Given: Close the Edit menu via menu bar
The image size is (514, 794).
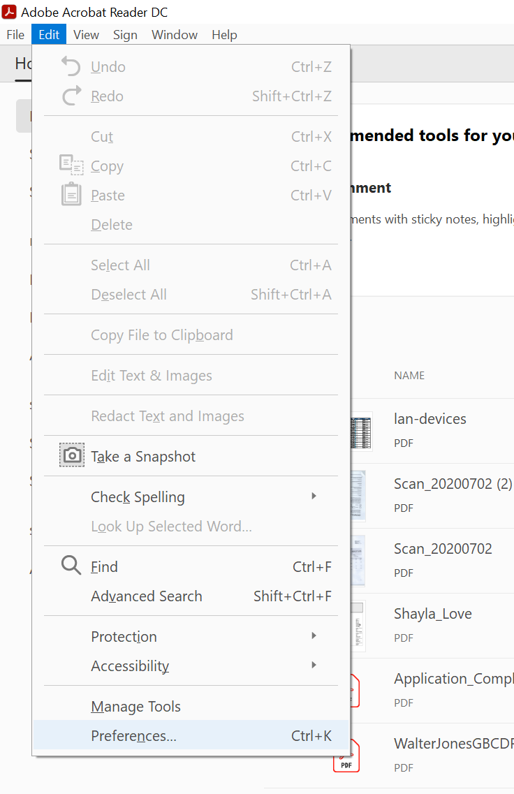Looking at the screenshot, I should point(49,34).
